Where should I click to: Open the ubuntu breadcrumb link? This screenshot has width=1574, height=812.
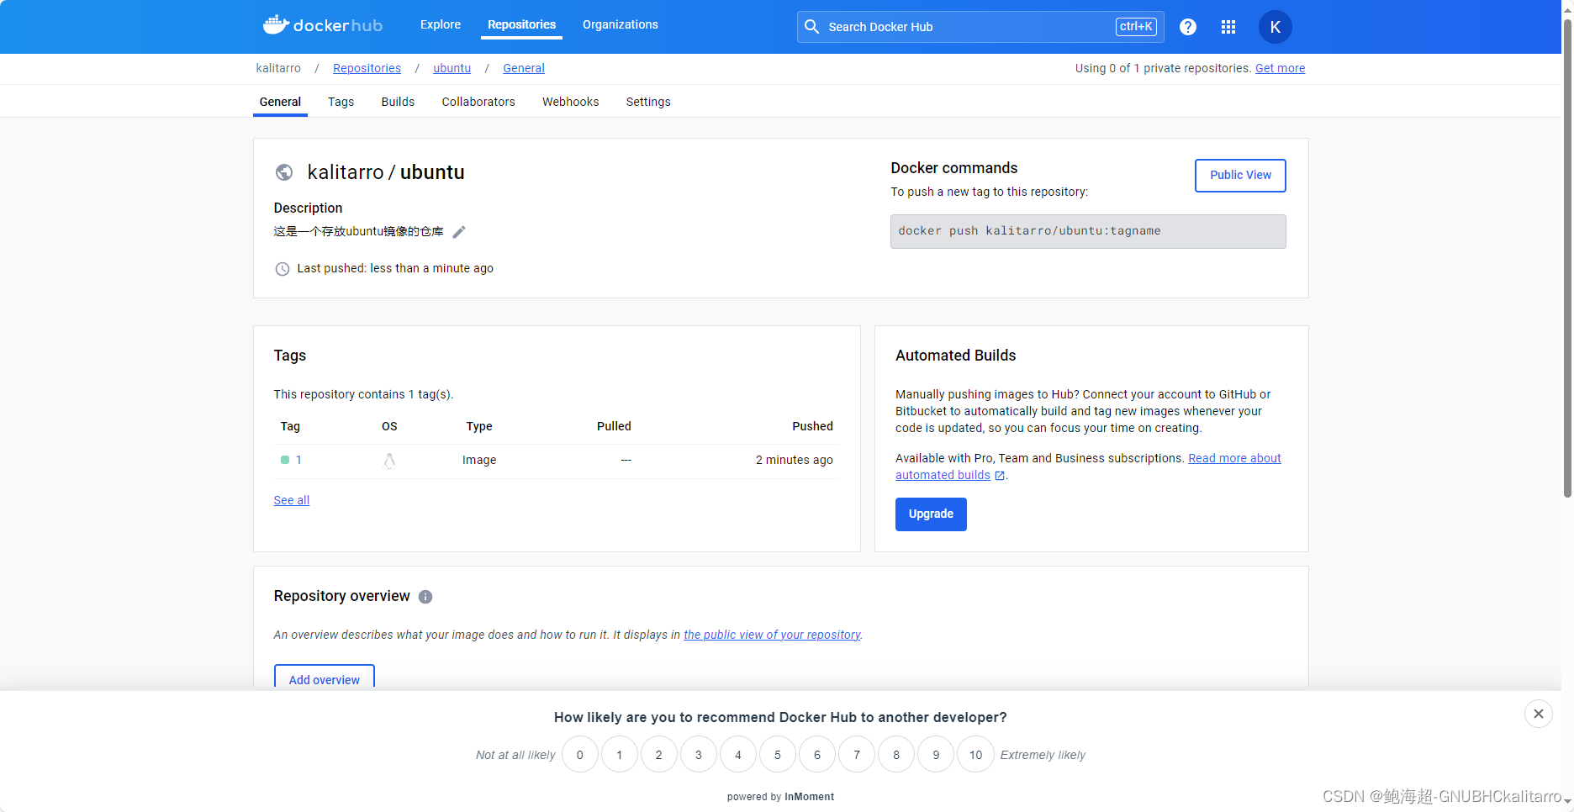pyautogui.click(x=452, y=68)
